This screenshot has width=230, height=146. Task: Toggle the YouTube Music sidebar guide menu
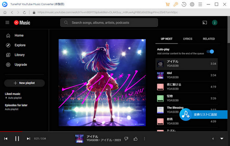[x=7, y=23]
